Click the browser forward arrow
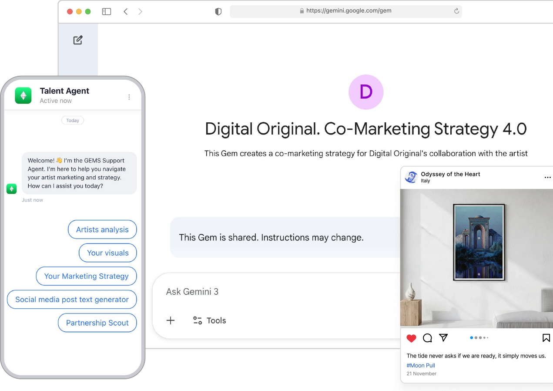Screen dimensions: 553x391 pos(140,12)
